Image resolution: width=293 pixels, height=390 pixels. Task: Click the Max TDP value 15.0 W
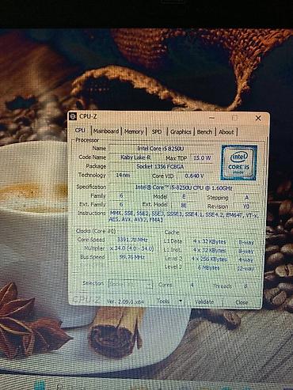pos(202,158)
